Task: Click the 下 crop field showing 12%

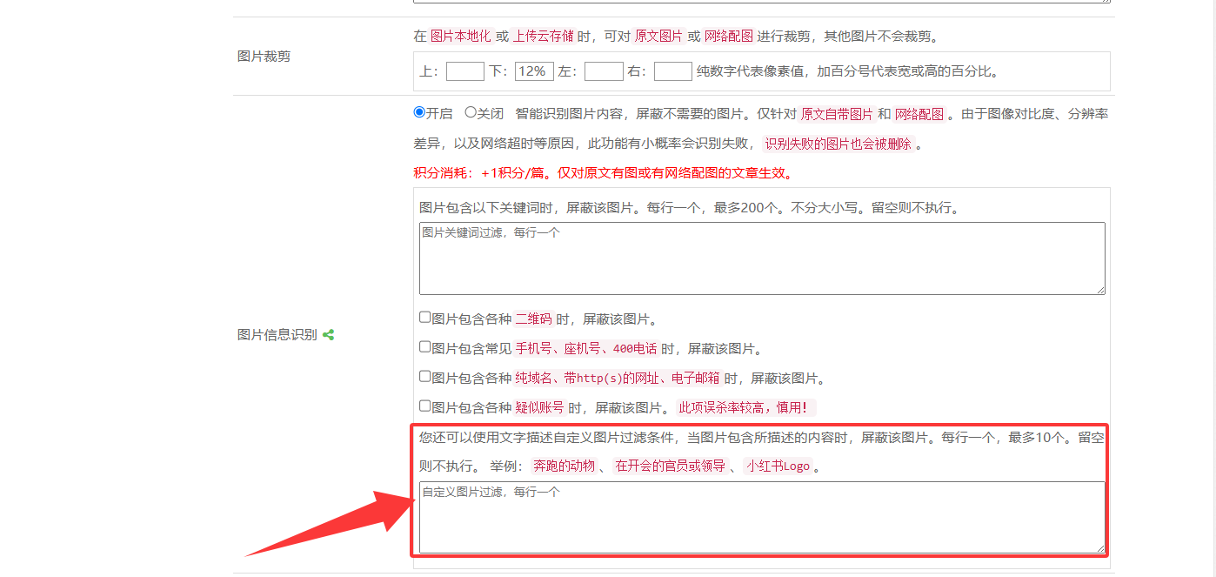Action: coord(534,71)
